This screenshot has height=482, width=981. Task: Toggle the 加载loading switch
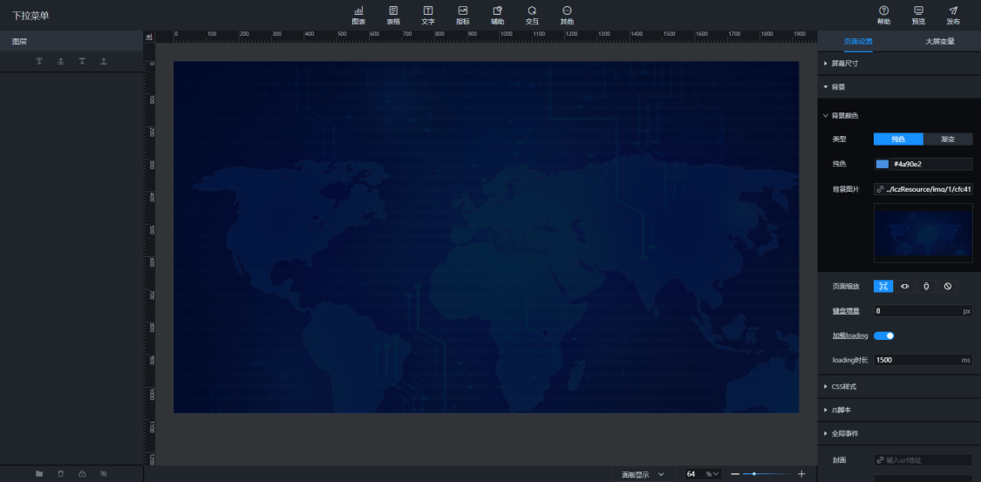[884, 336]
